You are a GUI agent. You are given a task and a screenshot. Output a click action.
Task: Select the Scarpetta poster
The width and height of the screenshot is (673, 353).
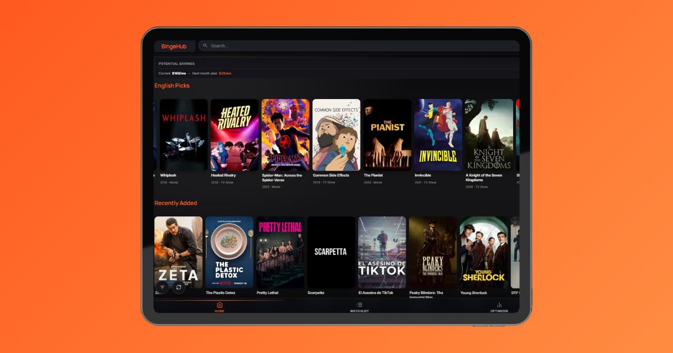[x=331, y=253]
